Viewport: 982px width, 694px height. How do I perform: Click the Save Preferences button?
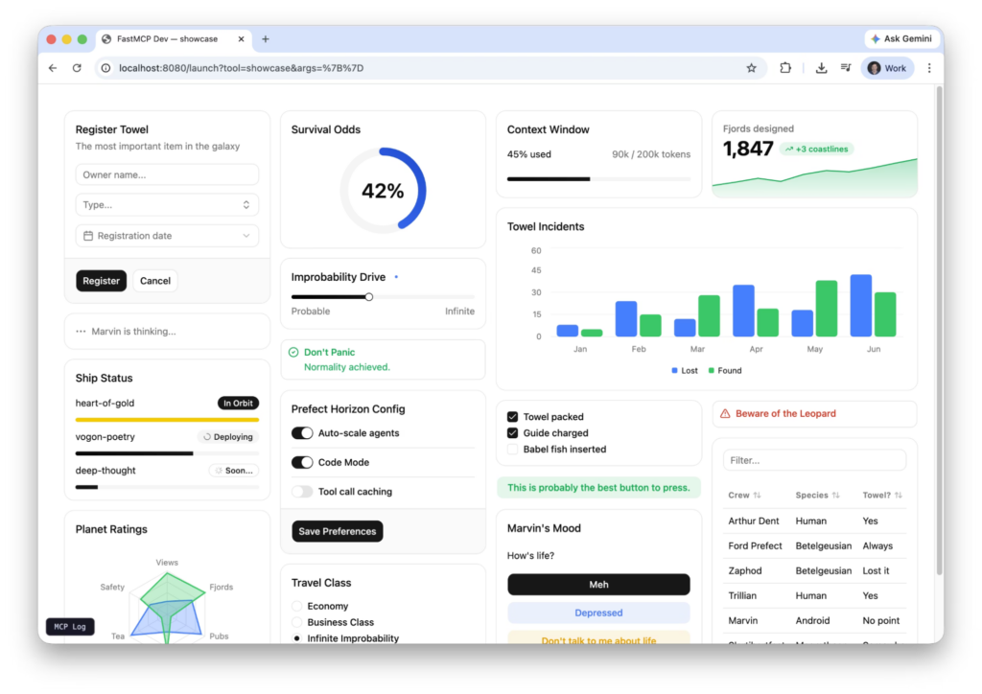(x=337, y=531)
